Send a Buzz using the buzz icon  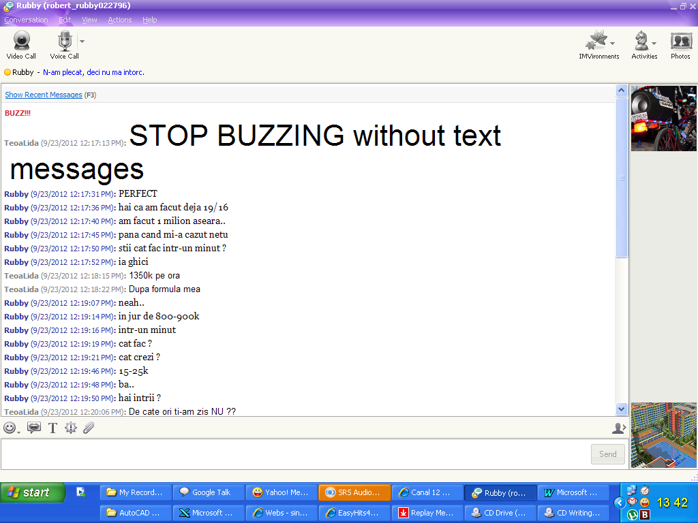click(71, 428)
